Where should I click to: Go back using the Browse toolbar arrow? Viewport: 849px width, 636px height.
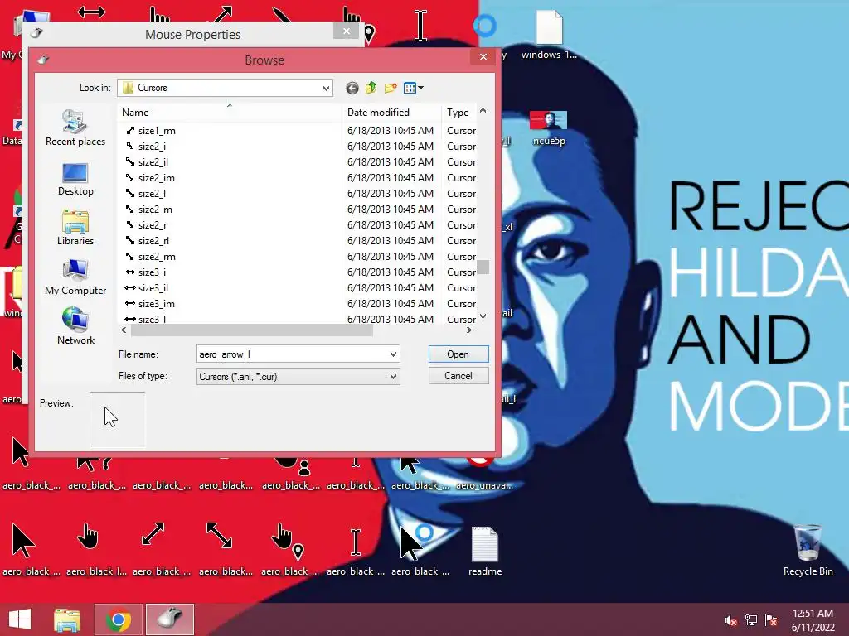click(352, 88)
